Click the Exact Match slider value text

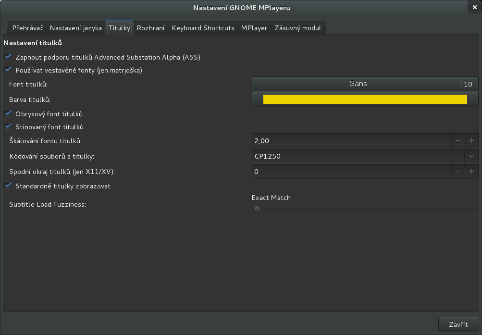pos(271,198)
